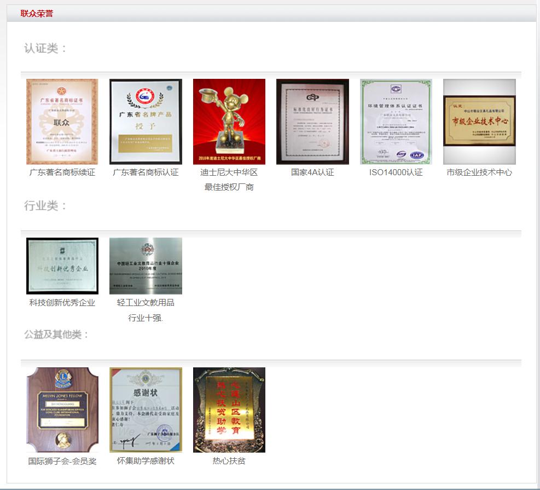540x490 pixels.
Task: Select the 联众荣誉 section header tab
Action: tap(37, 14)
